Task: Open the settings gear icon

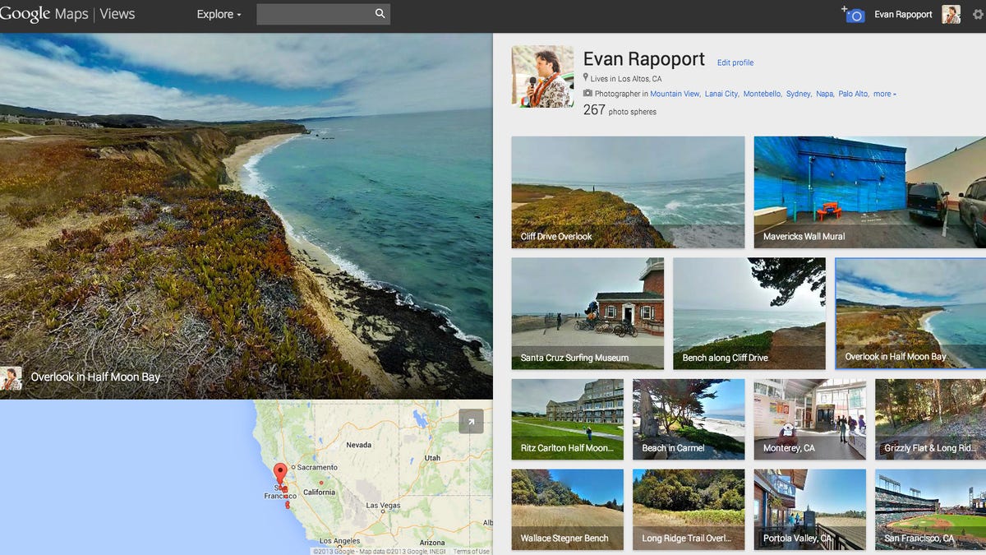Action: (x=978, y=13)
